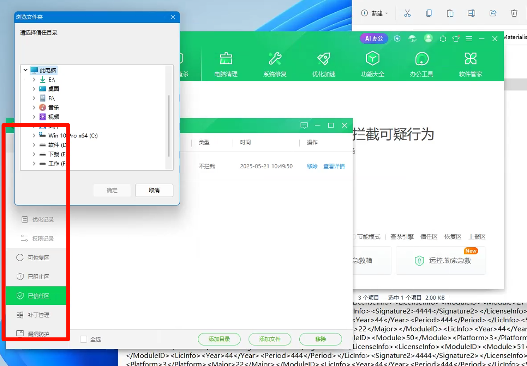Expand the 软件 drive node
Screen dimensions: 527x366
[x=34, y=145]
